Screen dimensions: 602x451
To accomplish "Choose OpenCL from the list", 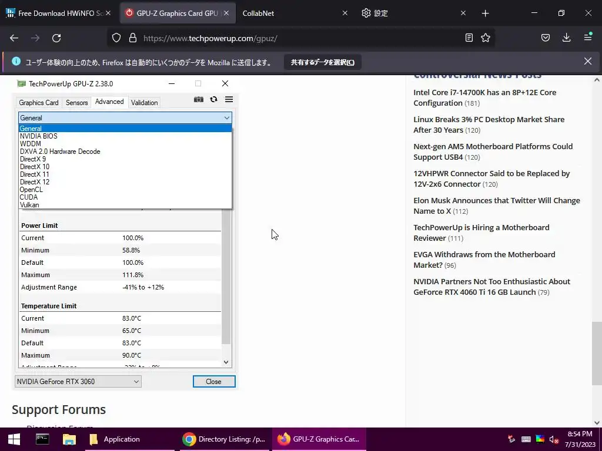I will tap(125, 190).
